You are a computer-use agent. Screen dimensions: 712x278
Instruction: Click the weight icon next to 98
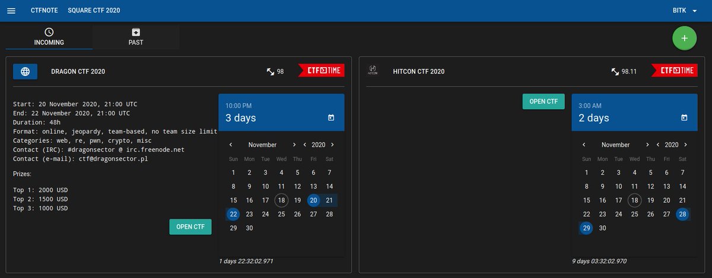[x=270, y=71]
